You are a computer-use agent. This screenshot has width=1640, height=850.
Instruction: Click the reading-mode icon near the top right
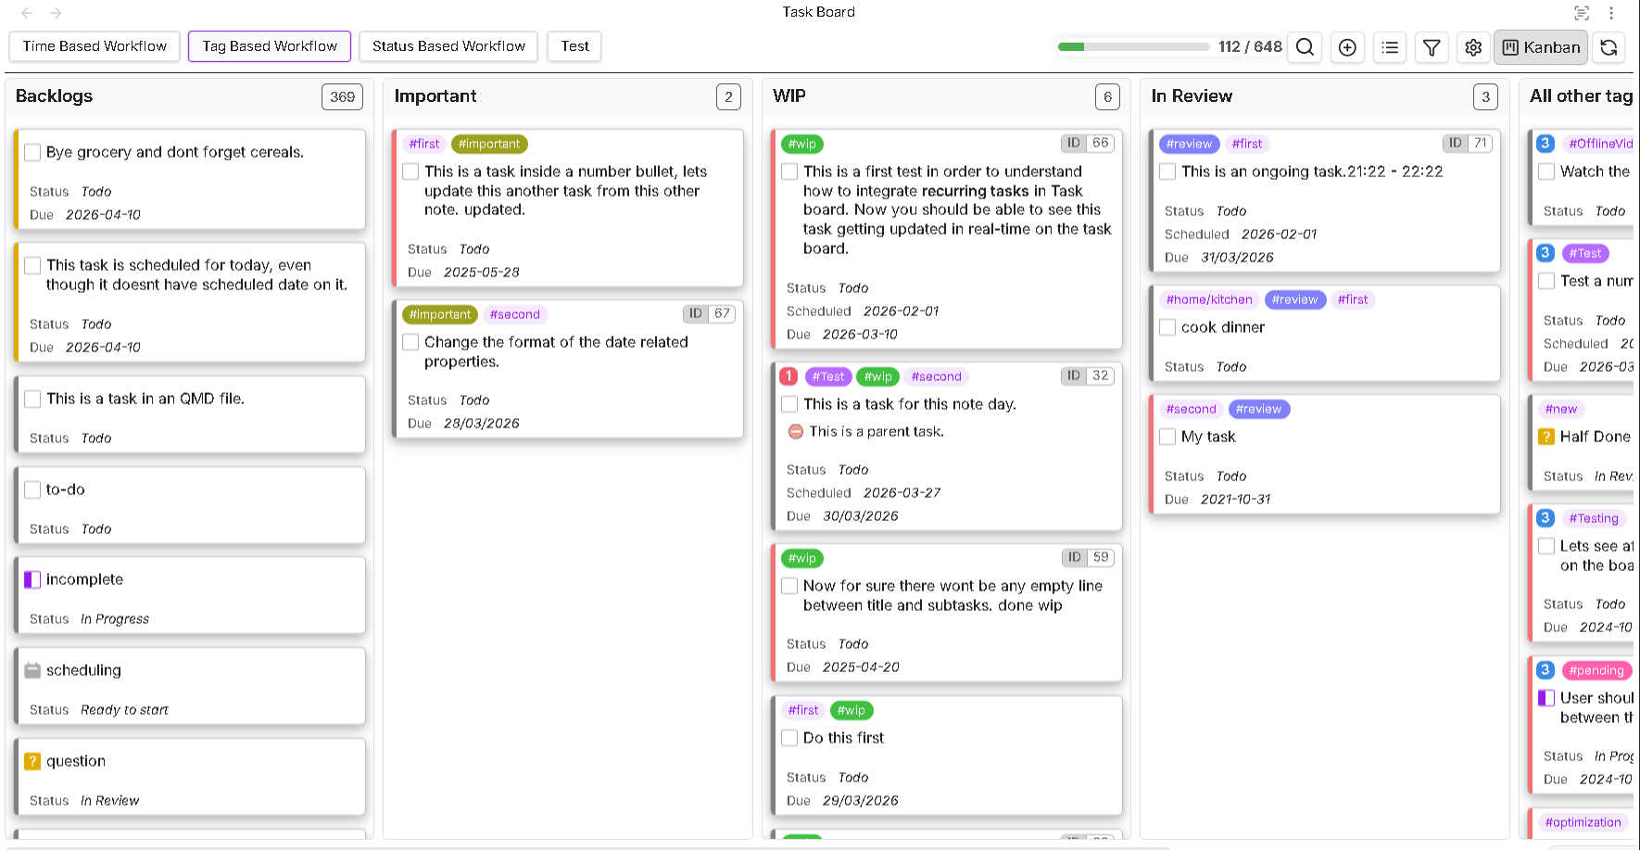[x=1580, y=13]
